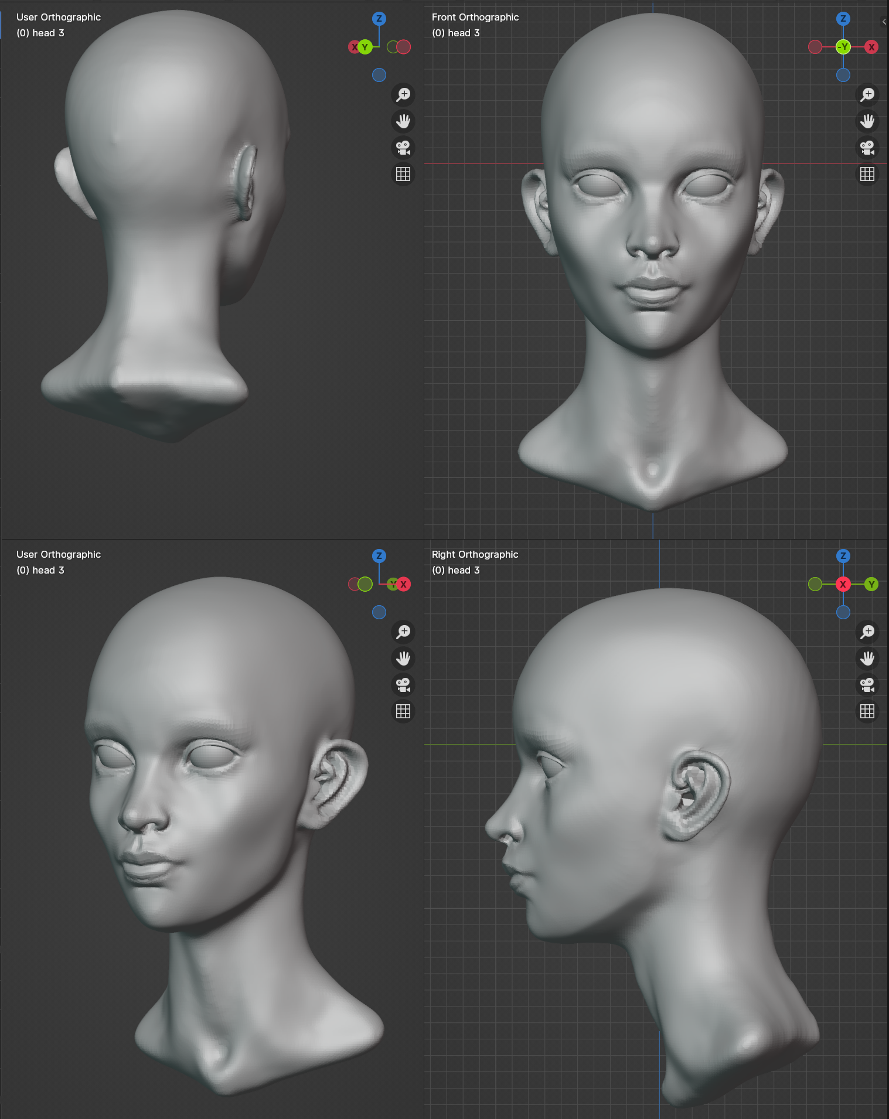
Task: Click pan hand icon in back-of-head viewport
Action: tap(403, 121)
